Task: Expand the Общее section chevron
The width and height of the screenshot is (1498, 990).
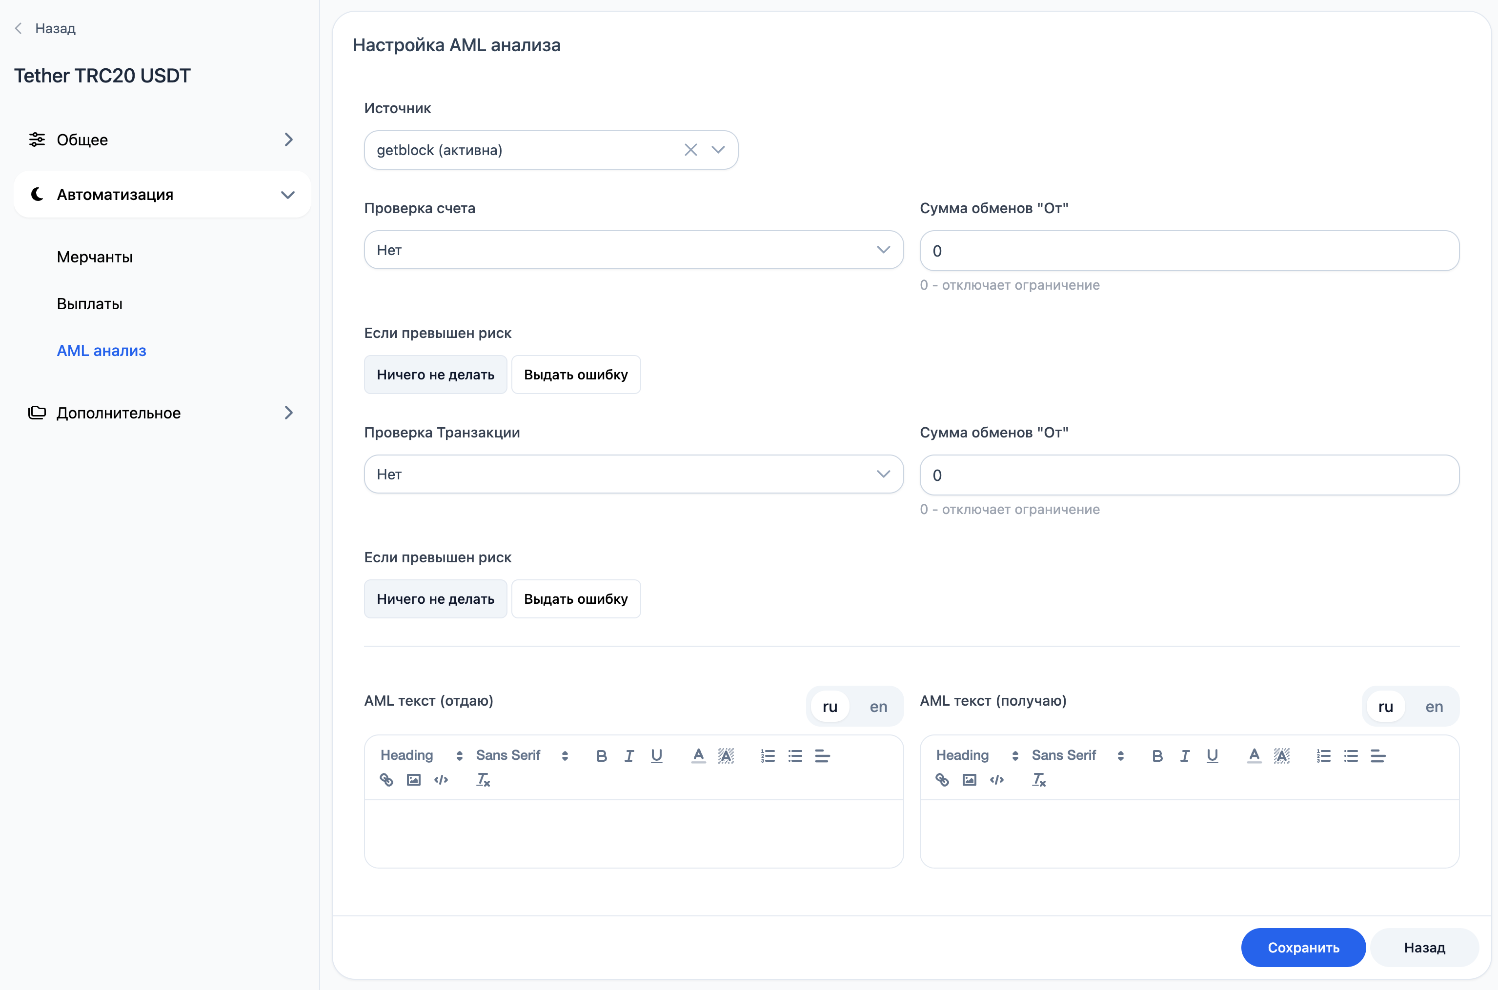Action: [288, 139]
